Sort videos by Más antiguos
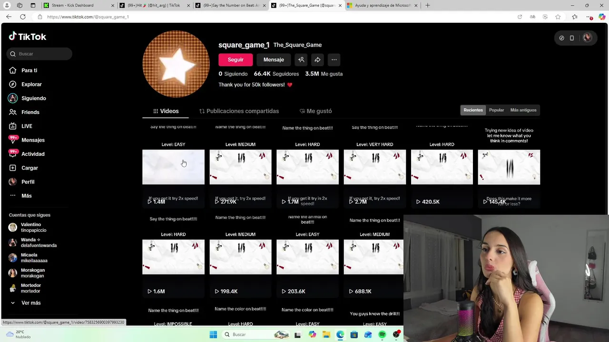 pos(523,110)
